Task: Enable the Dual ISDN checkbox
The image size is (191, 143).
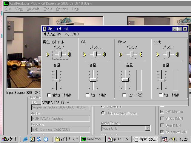Action: 162,125
